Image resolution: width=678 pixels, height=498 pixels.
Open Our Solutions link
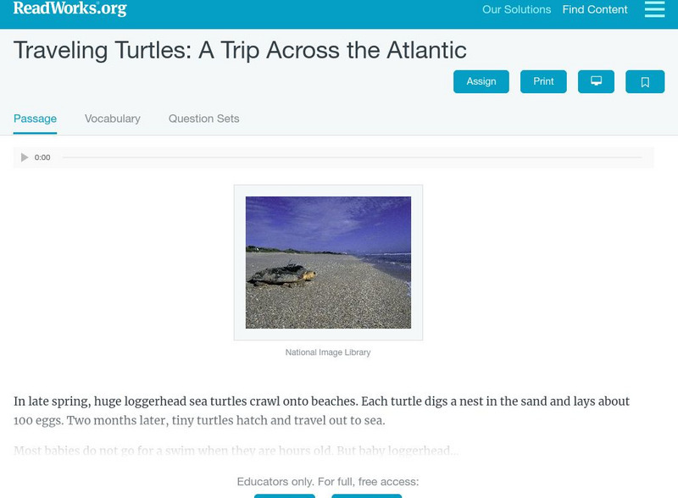pyautogui.click(x=516, y=9)
